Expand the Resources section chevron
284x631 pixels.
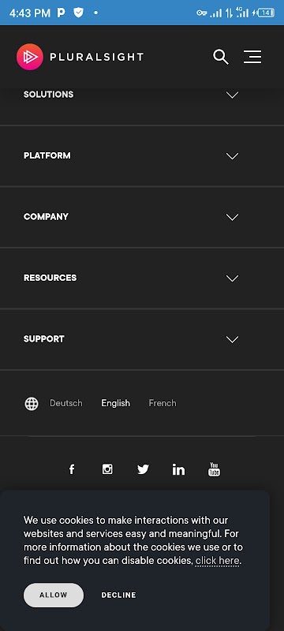(x=232, y=278)
